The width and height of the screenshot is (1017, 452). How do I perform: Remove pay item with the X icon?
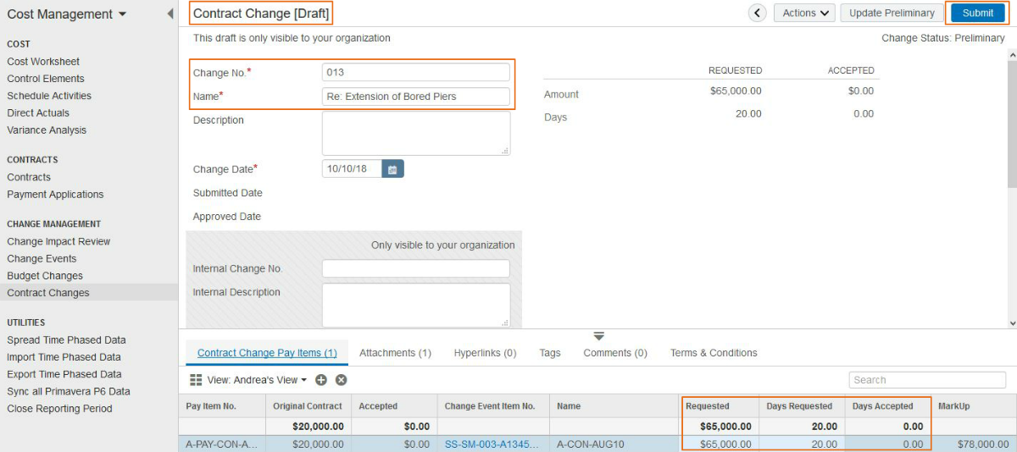click(341, 380)
